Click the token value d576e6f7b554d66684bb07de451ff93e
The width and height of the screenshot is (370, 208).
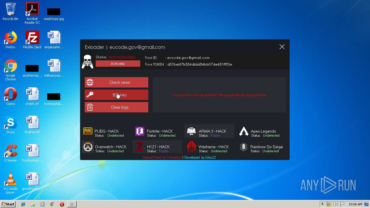coord(200,64)
